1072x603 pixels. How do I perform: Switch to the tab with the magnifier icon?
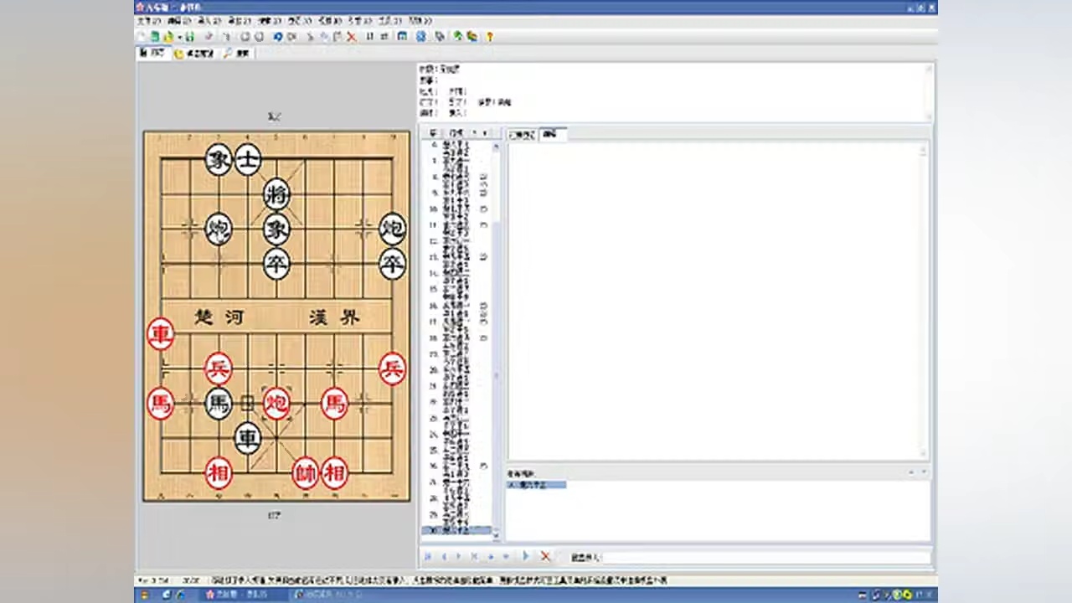pyautogui.click(x=236, y=53)
